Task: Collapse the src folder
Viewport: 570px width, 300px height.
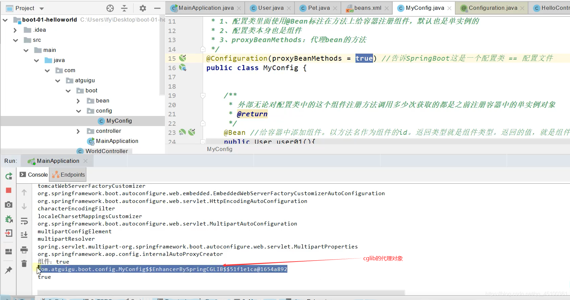Action: click(x=16, y=40)
